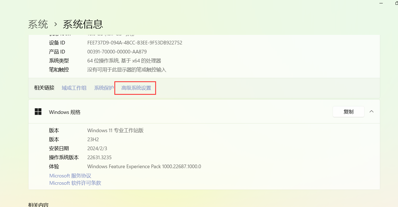
Task: Click the Windows Feature Experience Pack value
Action: click(x=144, y=166)
